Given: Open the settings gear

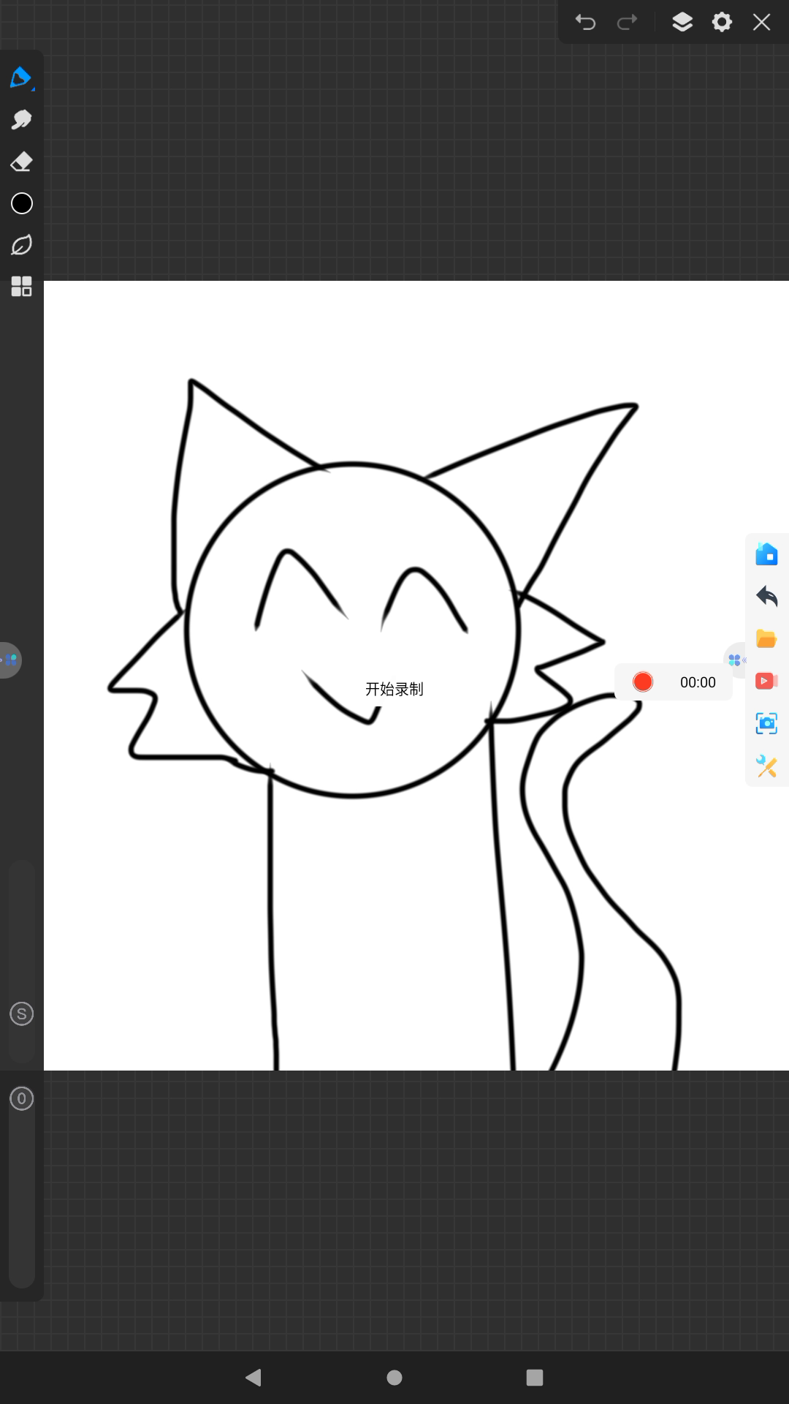Looking at the screenshot, I should [722, 22].
